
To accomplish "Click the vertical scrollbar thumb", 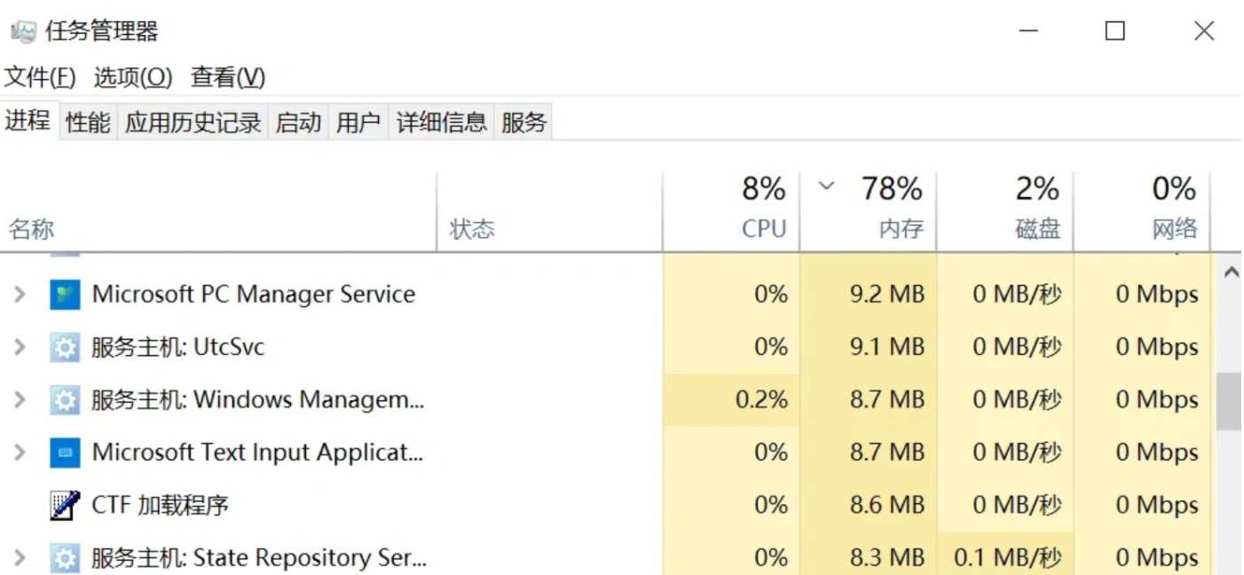I will click(x=1229, y=401).
